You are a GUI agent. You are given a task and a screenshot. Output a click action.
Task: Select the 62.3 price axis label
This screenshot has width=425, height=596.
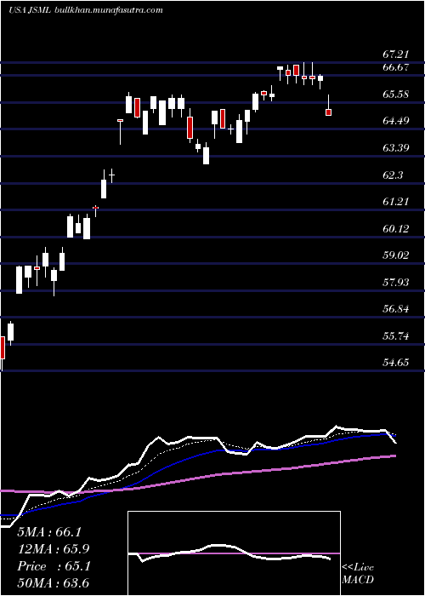pyautogui.click(x=393, y=175)
